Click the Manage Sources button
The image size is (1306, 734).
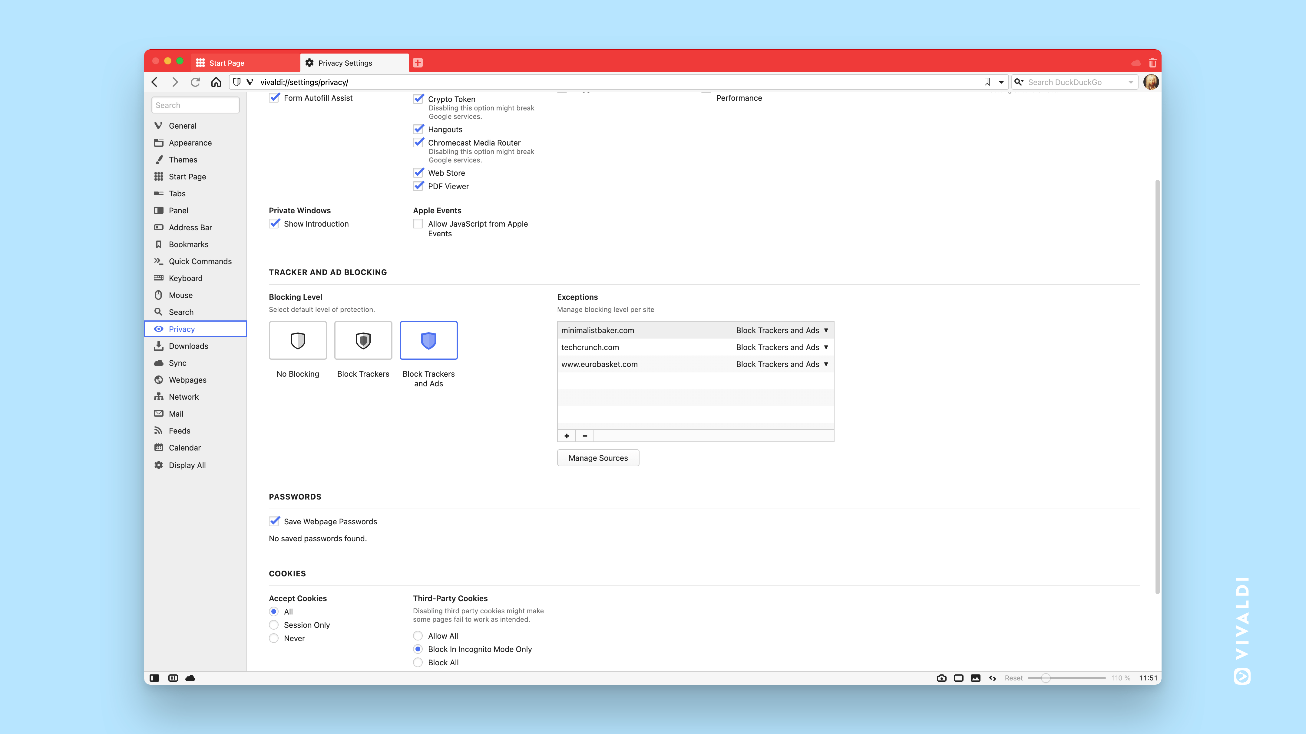598,457
